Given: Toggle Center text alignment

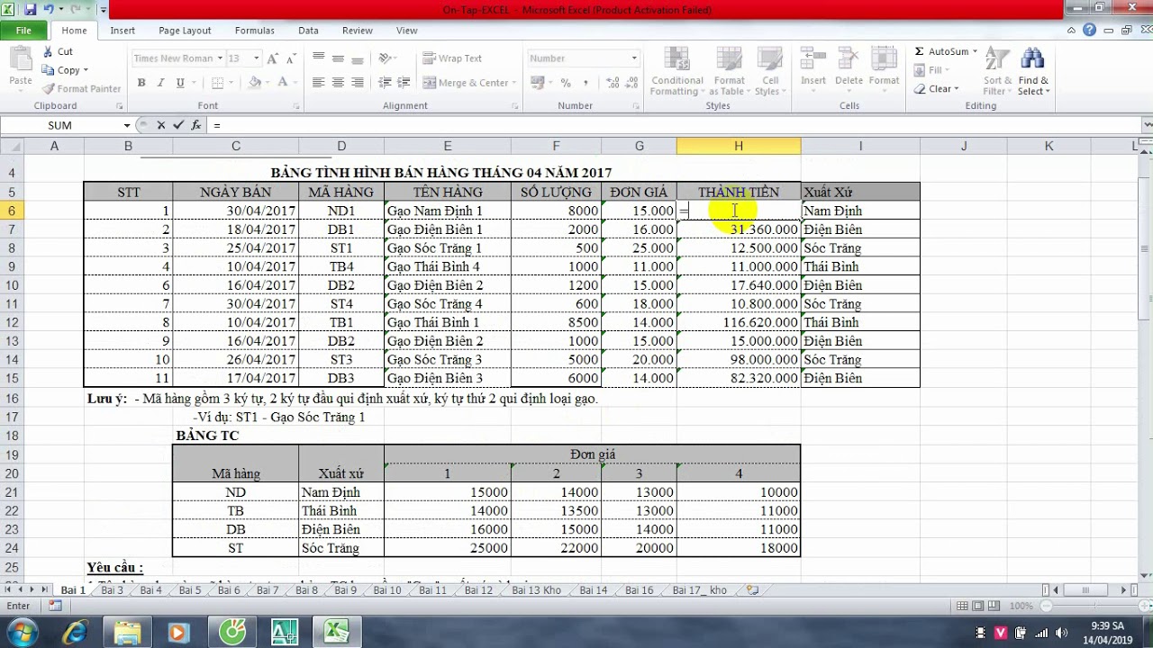Looking at the screenshot, I should [x=338, y=83].
